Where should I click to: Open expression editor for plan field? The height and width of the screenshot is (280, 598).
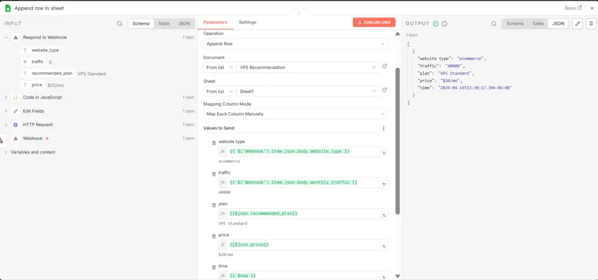point(384,216)
